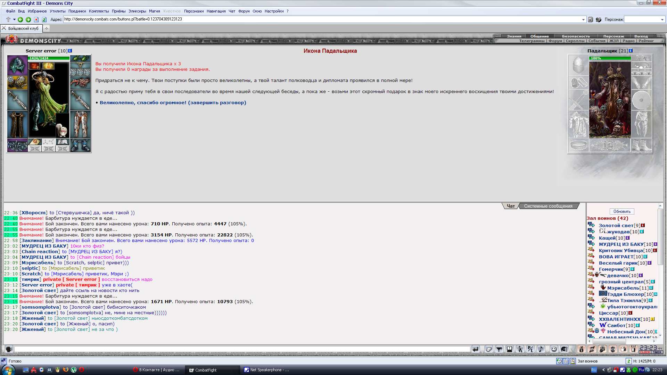
Task: Open the Файл menu
Action: tap(10, 11)
